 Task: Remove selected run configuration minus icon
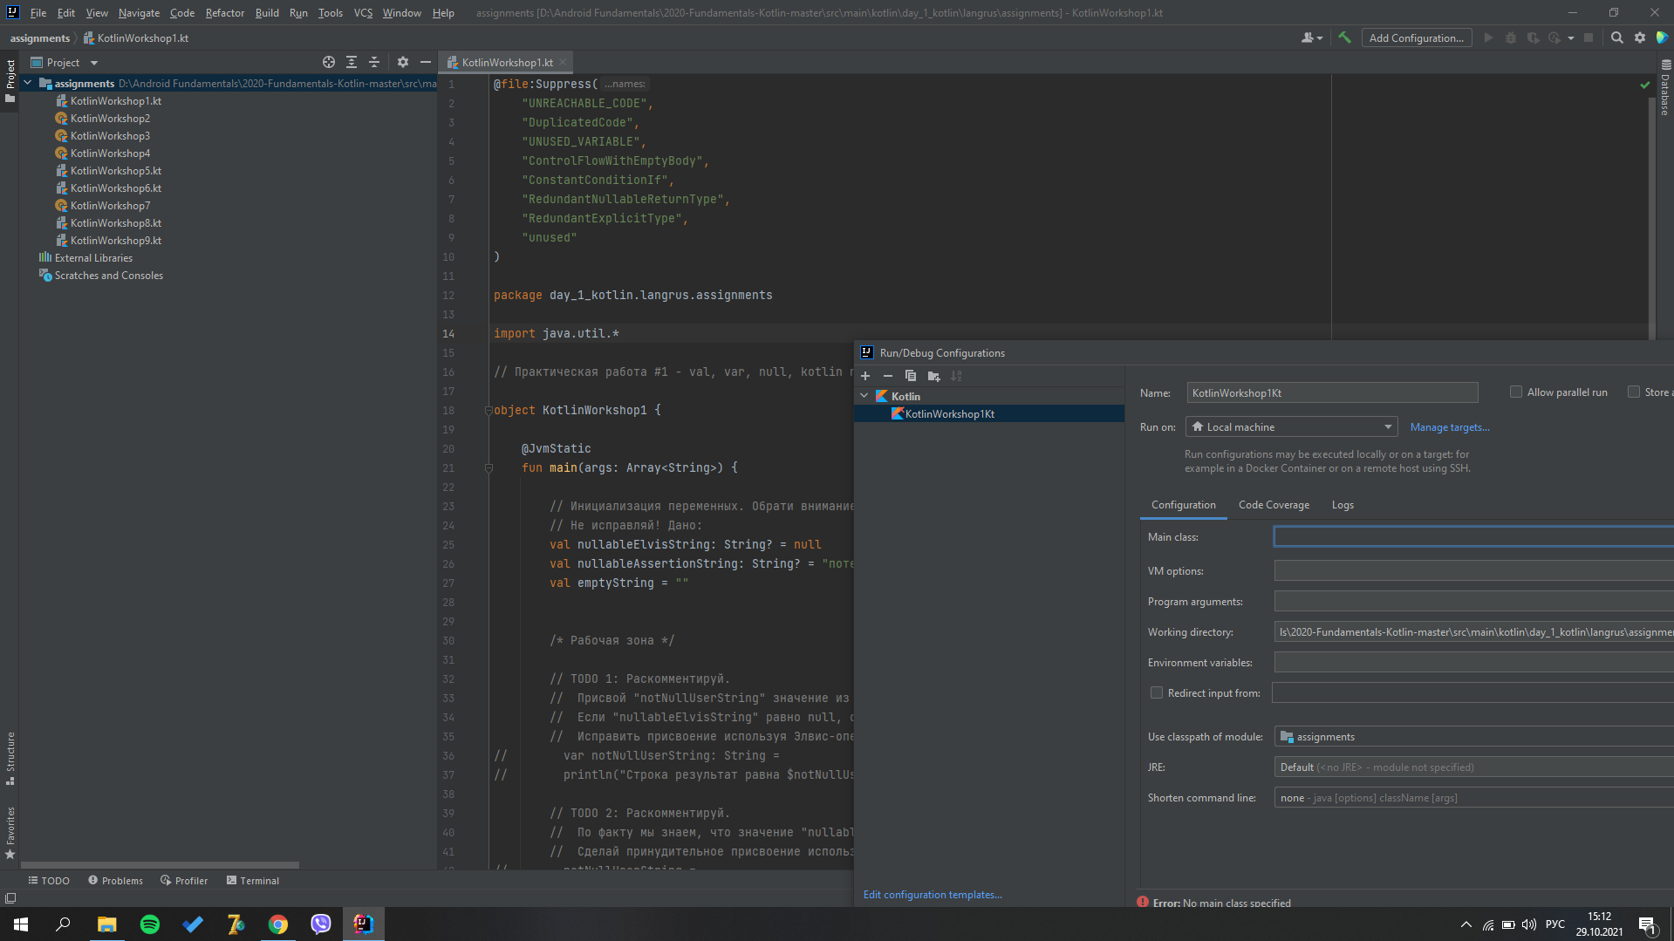point(888,376)
